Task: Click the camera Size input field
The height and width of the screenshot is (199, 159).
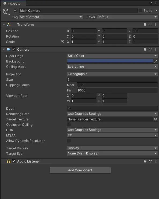Action: (112, 80)
